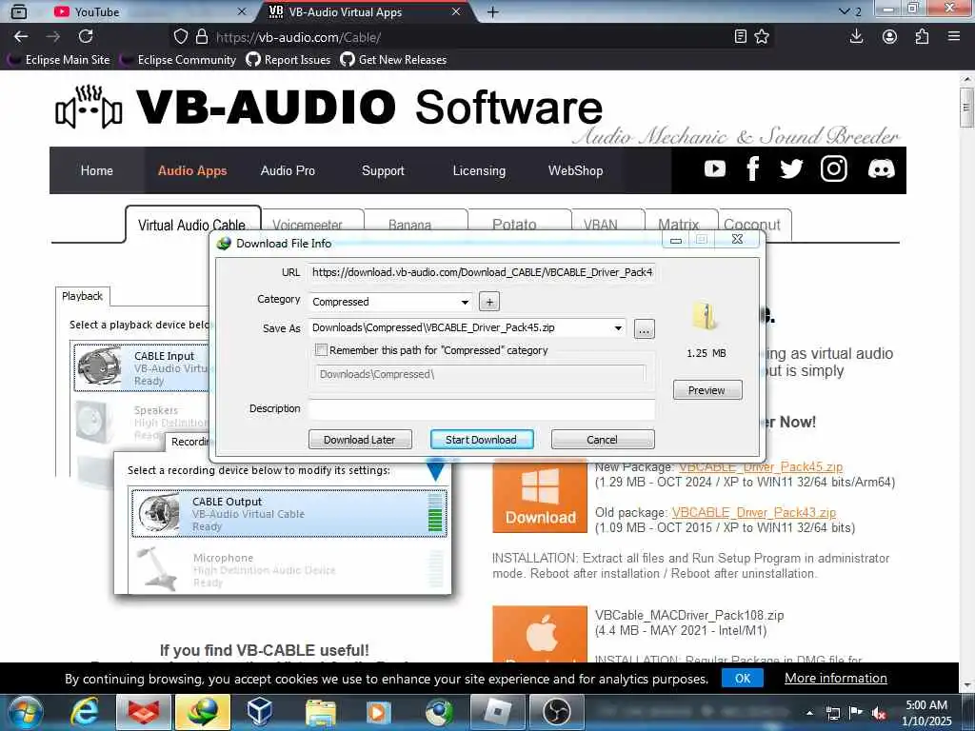Check Remember this path for Compressed category

tap(321, 350)
